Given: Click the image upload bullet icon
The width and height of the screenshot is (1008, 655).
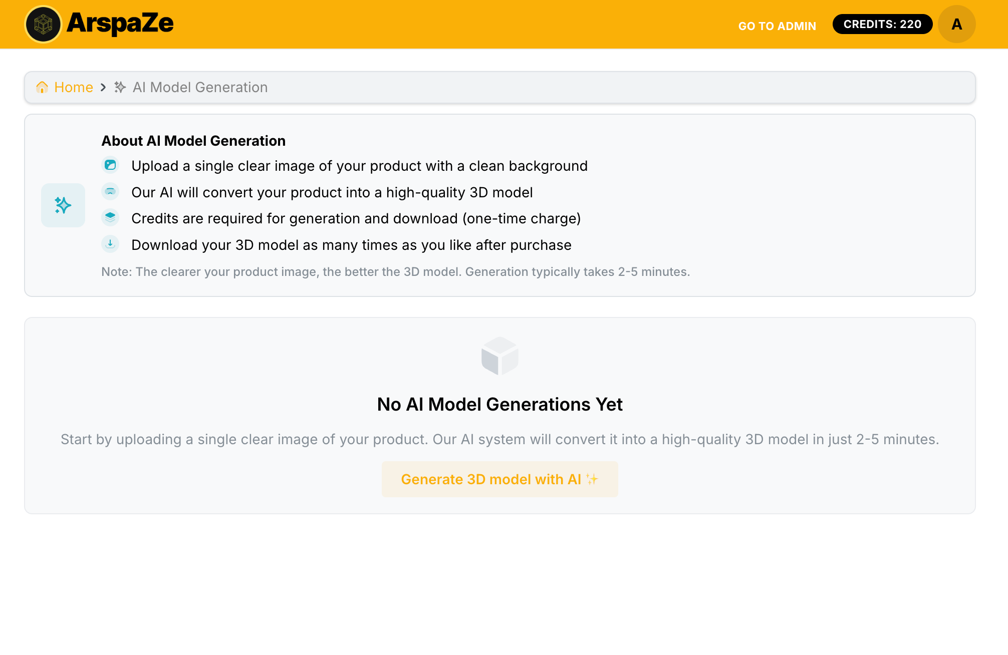Looking at the screenshot, I should (110, 165).
